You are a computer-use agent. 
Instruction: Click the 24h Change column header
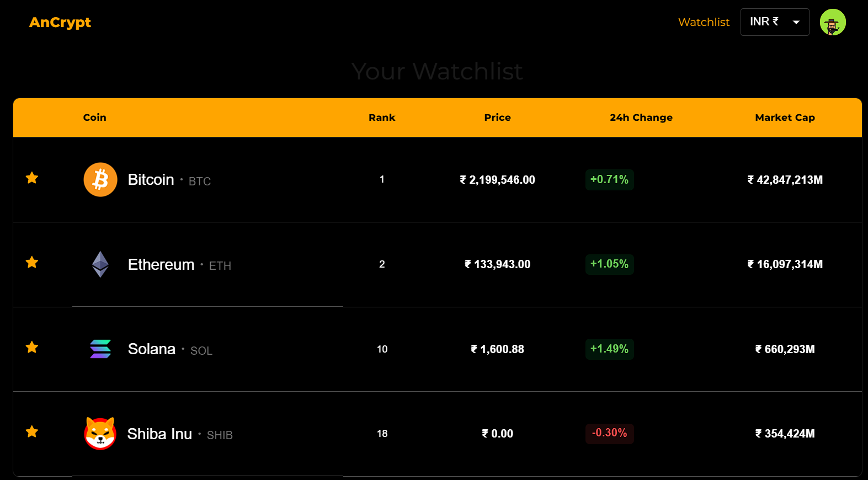(x=641, y=118)
